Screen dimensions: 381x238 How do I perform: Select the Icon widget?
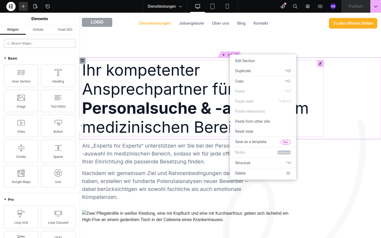click(x=58, y=176)
